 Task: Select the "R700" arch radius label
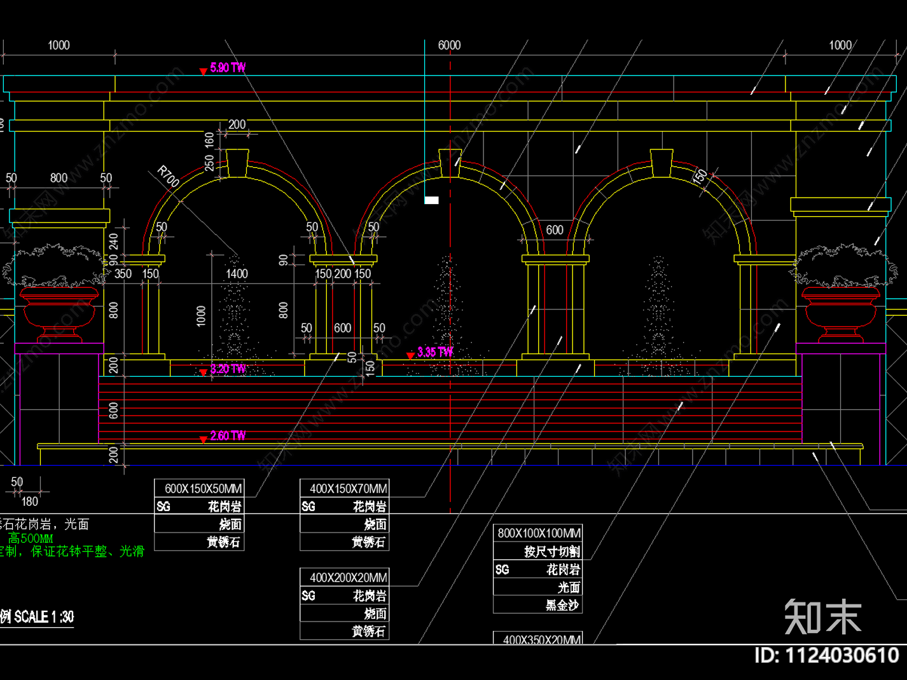[x=169, y=176]
